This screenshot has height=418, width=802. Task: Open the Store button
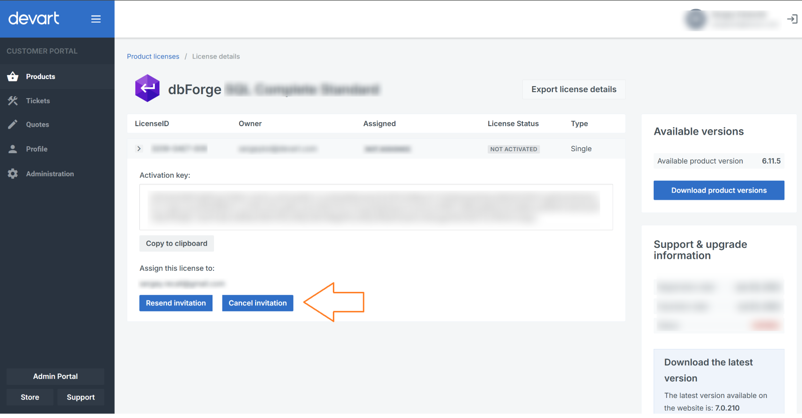point(30,397)
